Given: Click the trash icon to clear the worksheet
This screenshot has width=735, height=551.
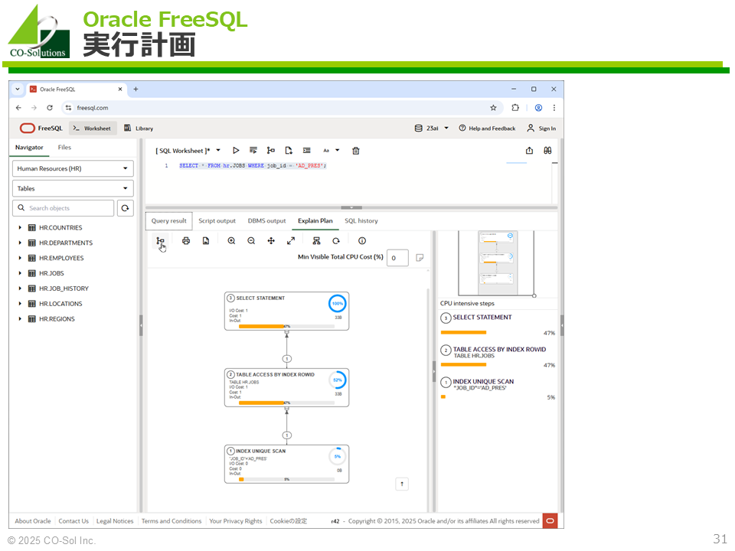Looking at the screenshot, I should tap(356, 151).
